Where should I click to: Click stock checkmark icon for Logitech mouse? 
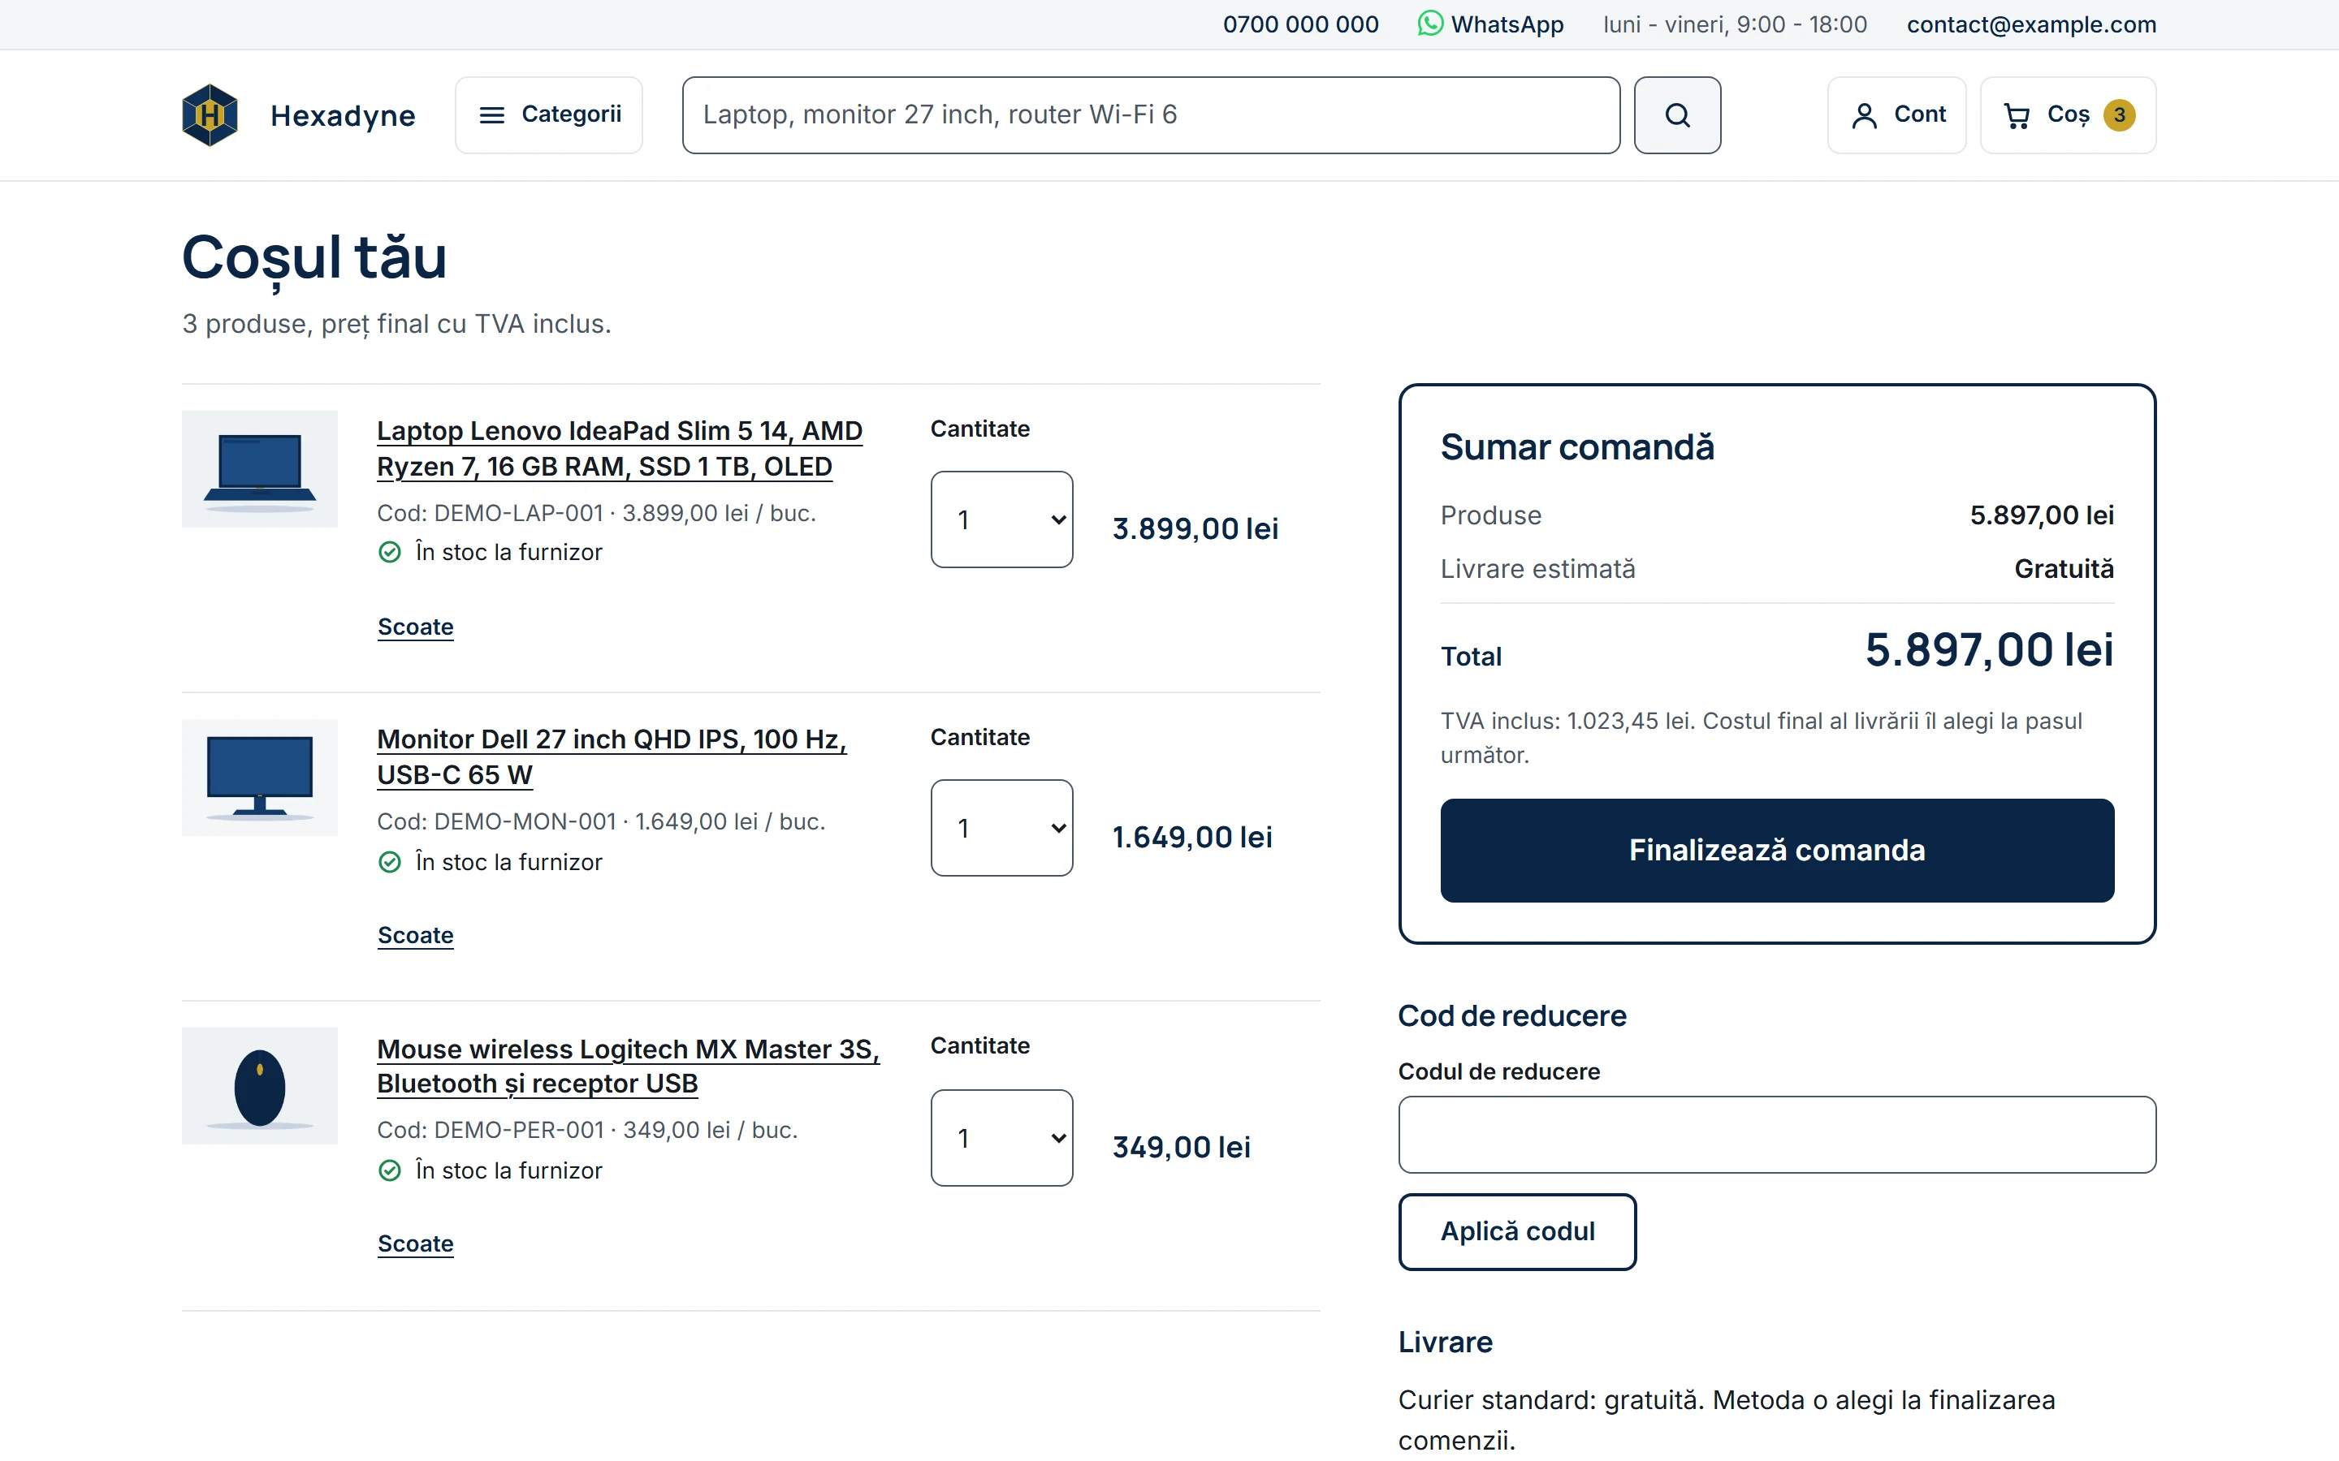tap(390, 1171)
